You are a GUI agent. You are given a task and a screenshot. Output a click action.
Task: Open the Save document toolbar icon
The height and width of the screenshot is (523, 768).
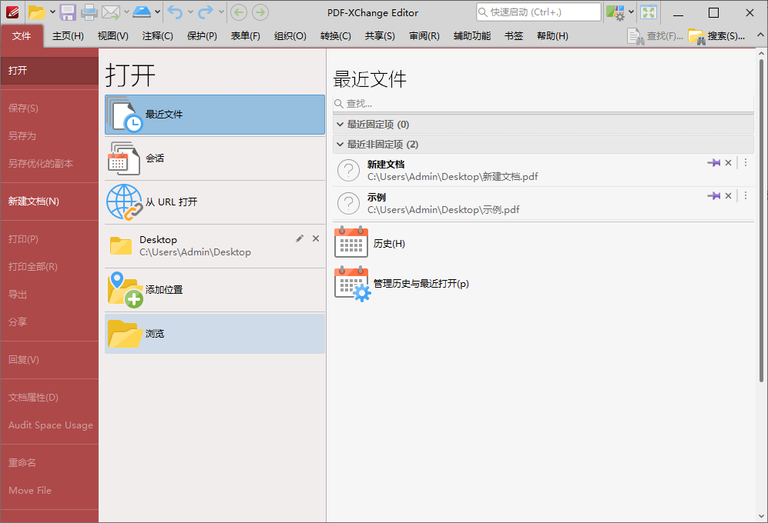69,12
